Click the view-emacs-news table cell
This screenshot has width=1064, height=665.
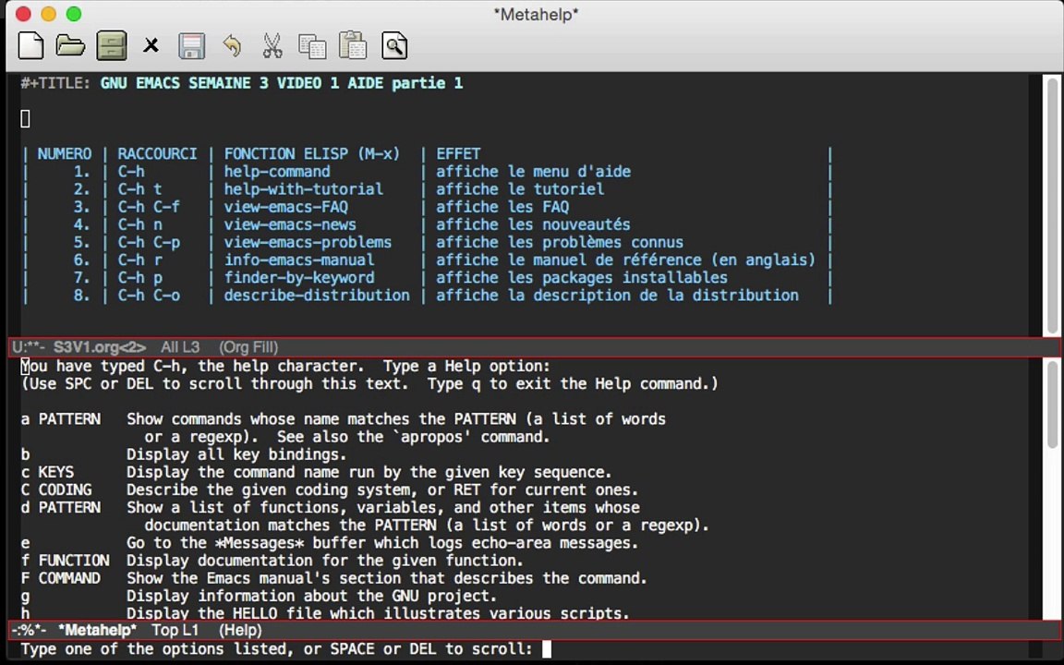coord(290,224)
